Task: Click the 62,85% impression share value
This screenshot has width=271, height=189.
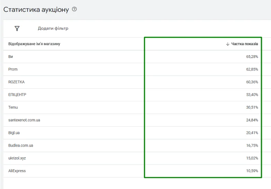Action: tap(252, 69)
